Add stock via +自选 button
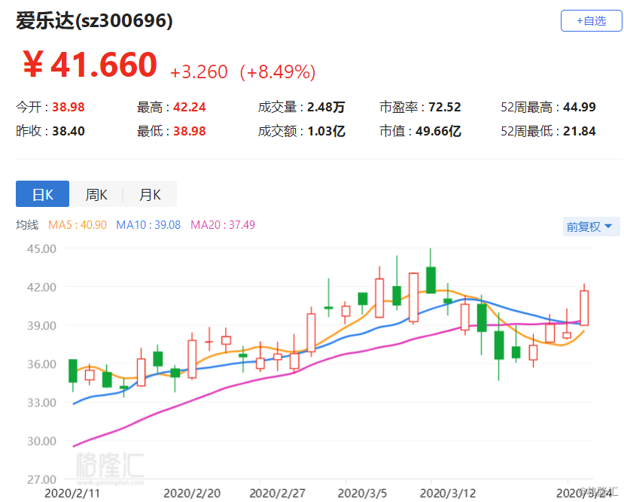The width and height of the screenshot is (624, 502). [x=591, y=20]
